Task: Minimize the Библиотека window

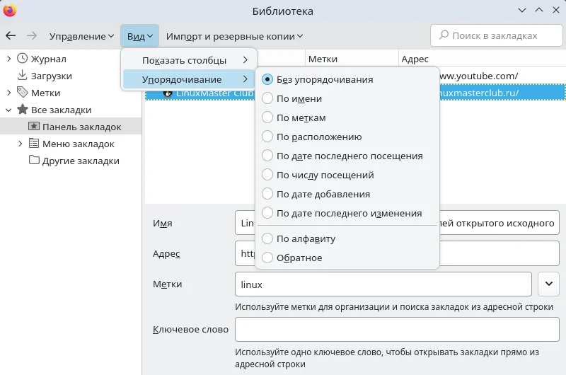Action: [521, 10]
